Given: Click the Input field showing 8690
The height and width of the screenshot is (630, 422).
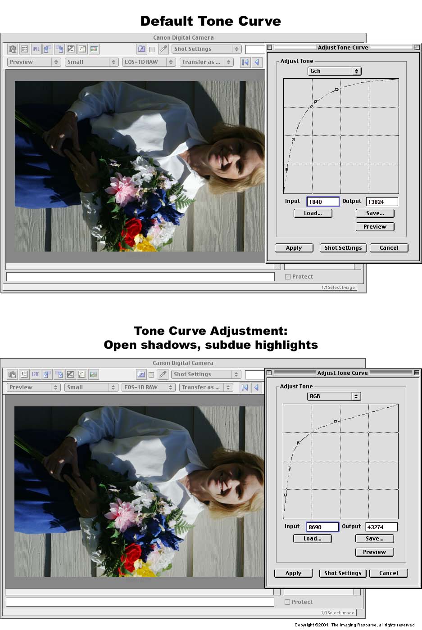Looking at the screenshot, I should tap(322, 527).
